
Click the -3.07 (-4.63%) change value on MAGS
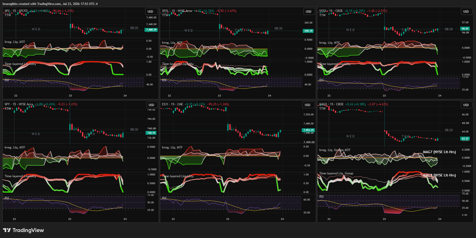point(378,104)
